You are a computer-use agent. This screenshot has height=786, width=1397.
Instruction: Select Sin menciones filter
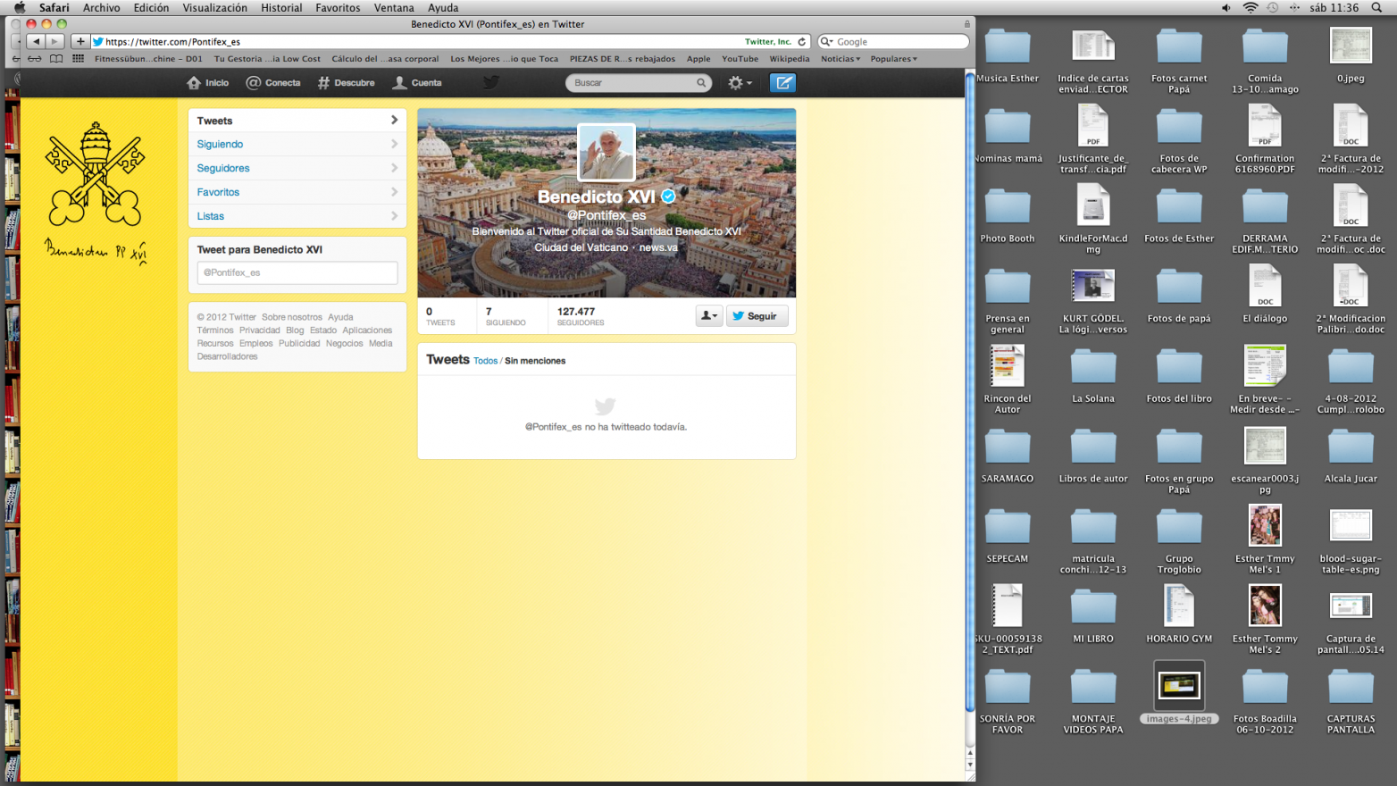point(535,361)
